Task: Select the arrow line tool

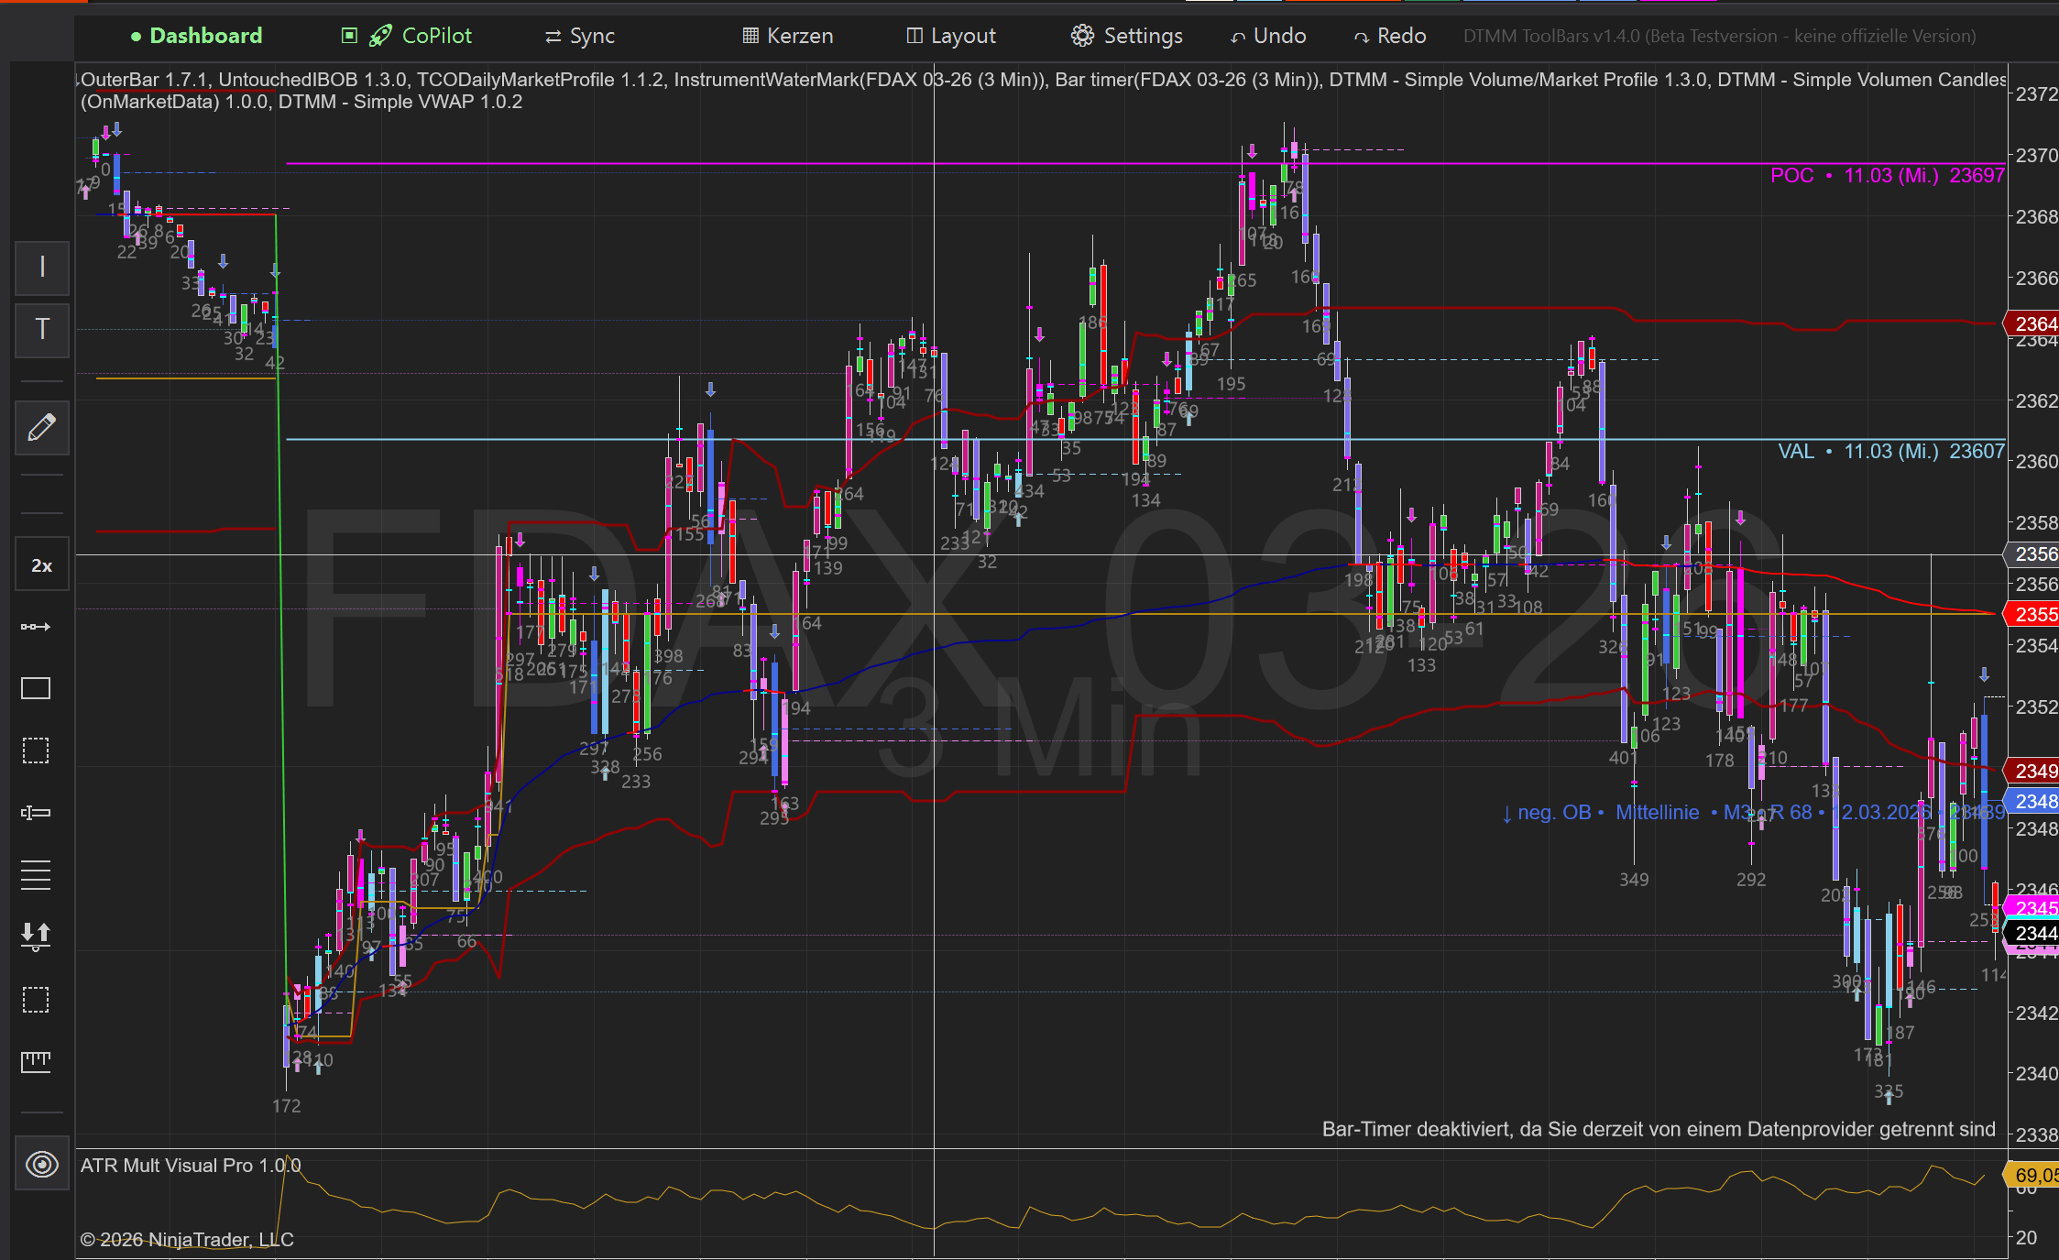Action: click(x=37, y=627)
